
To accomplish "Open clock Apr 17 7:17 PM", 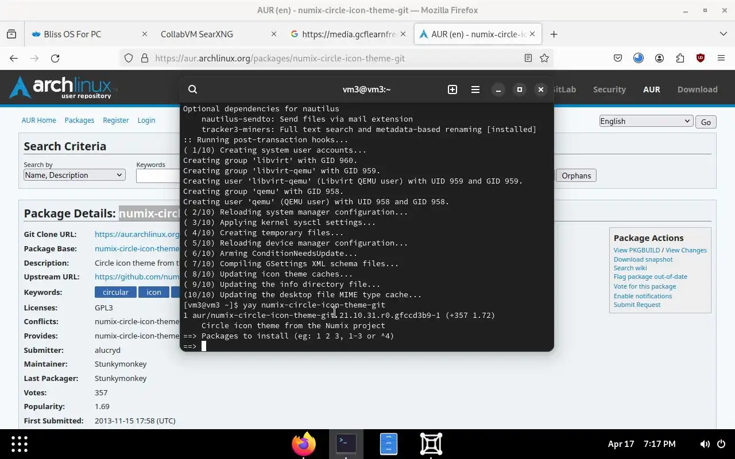I will tap(641, 444).
